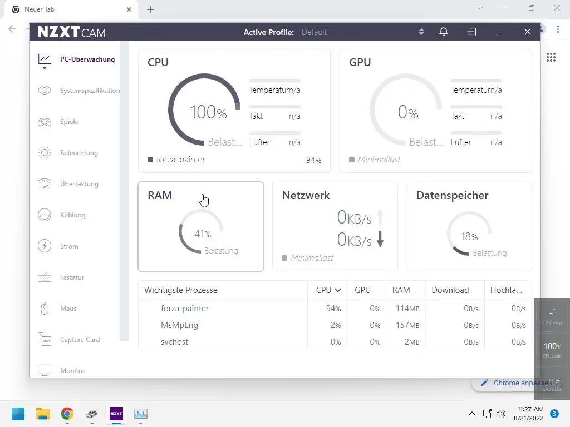The width and height of the screenshot is (570, 427).
Task: Open the monitoring graph app in taskbar
Action: pos(141,414)
